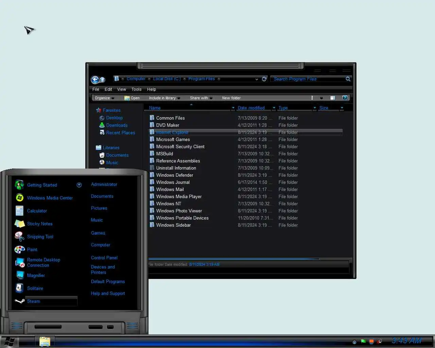The height and width of the screenshot is (348, 435).
Task: Open the Include in library dropdown
Action: coord(164,98)
